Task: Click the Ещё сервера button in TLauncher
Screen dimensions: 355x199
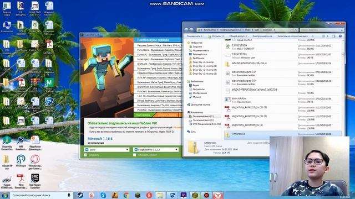Action: coord(144,115)
